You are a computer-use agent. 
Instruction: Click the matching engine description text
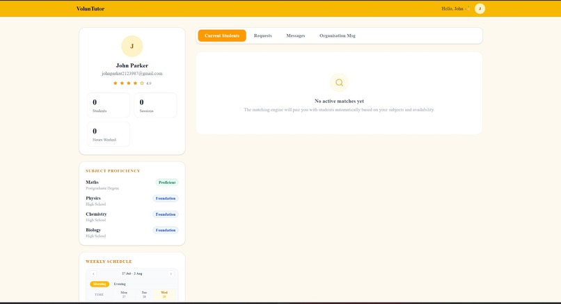click(x=339, y=110)
